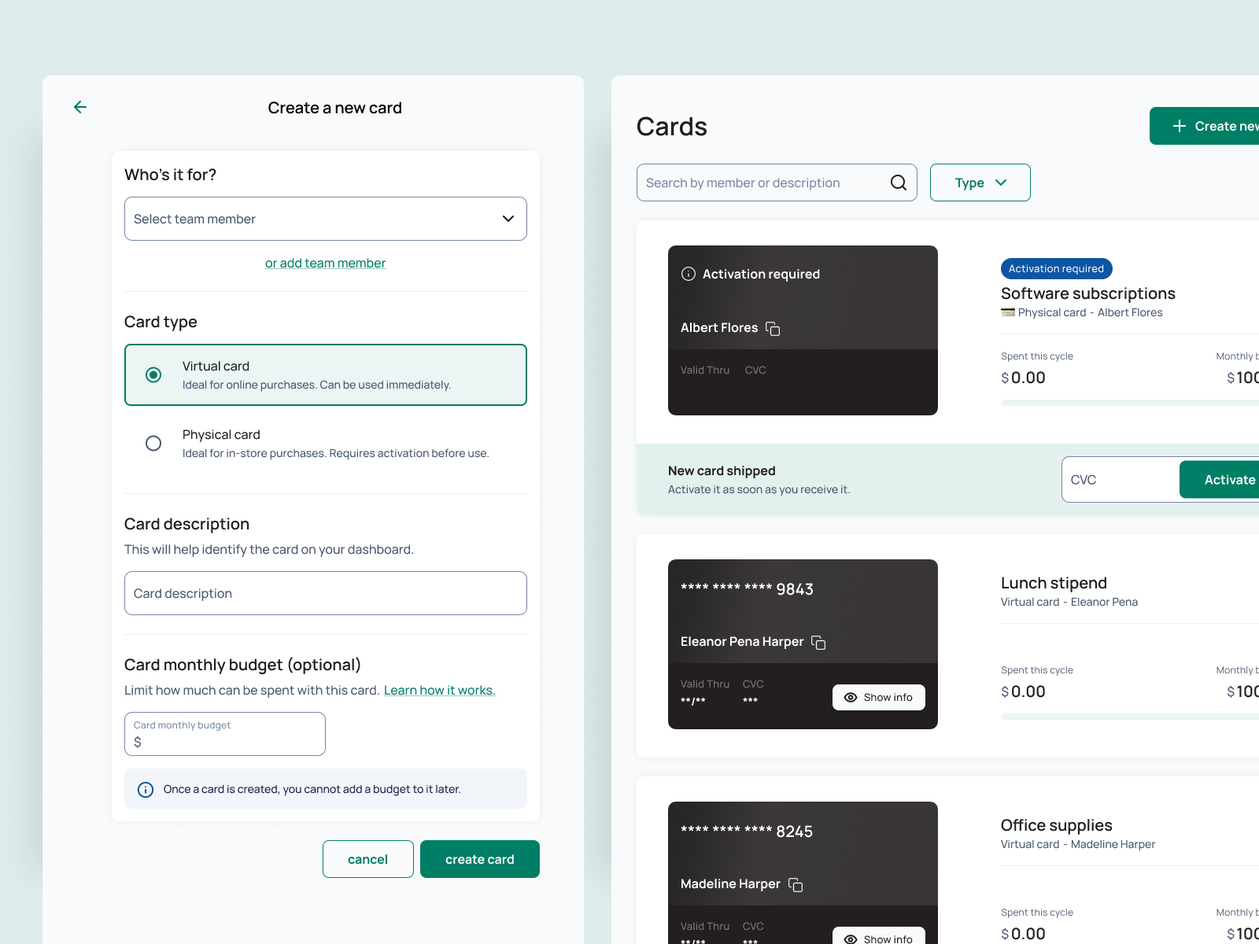This screenshot has height=944, width=1259.
Task: Click the card number ending 9843
Action: [x=747, y=589]
